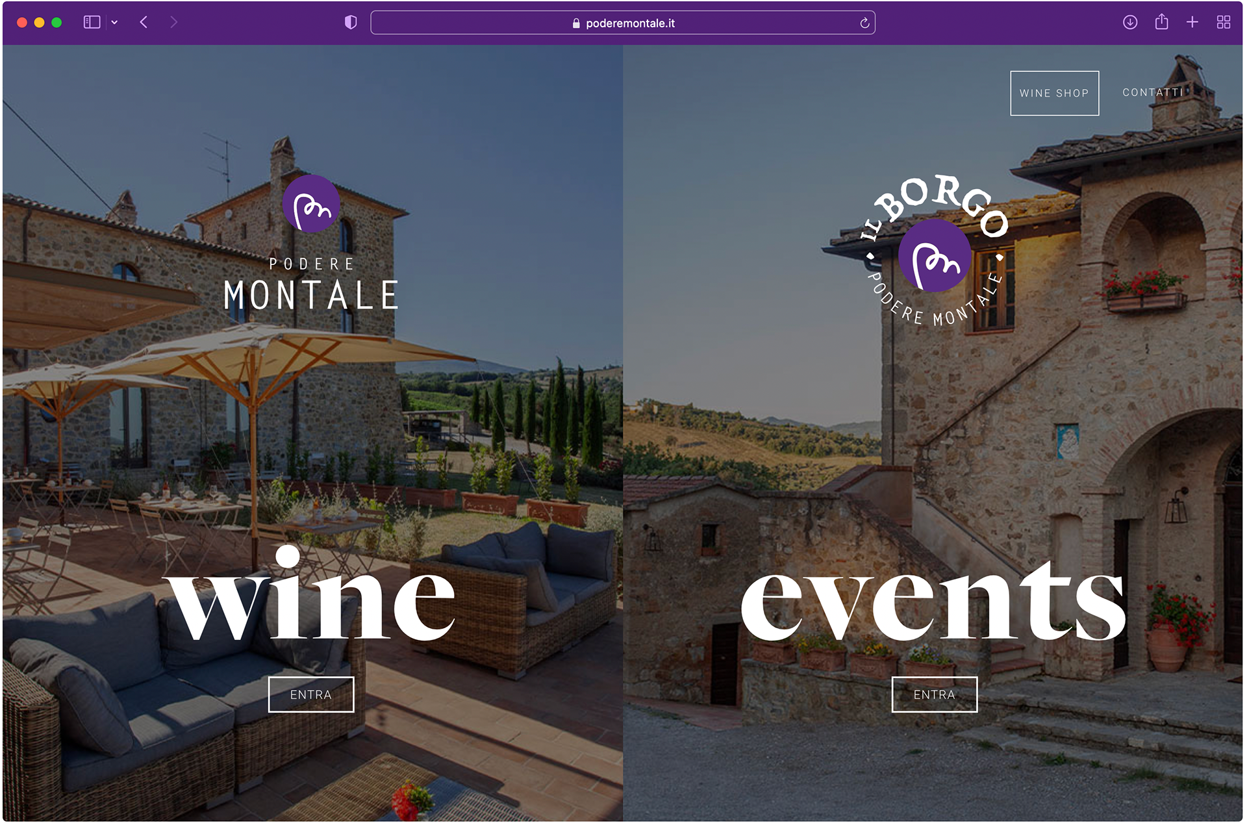The width and height of the screenshot is (1247, 825).
Task: Toggle the Safari sidebar icon
Action: click(x=92, y=22)
